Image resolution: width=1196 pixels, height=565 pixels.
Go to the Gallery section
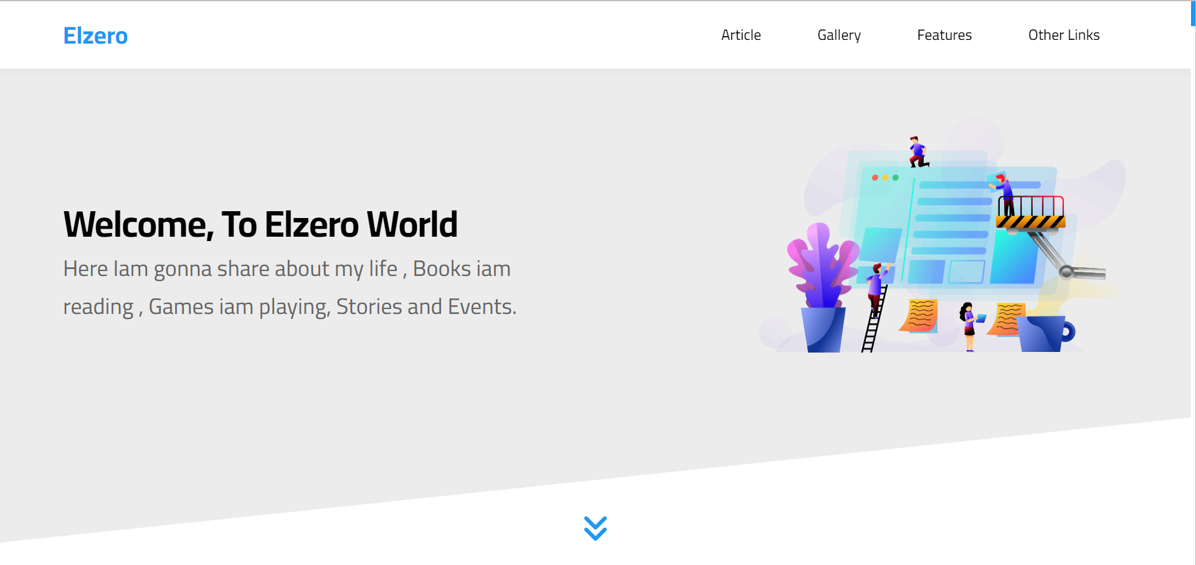point(838,35)
